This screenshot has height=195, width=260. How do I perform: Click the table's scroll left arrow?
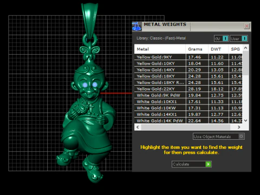(138, 127)
